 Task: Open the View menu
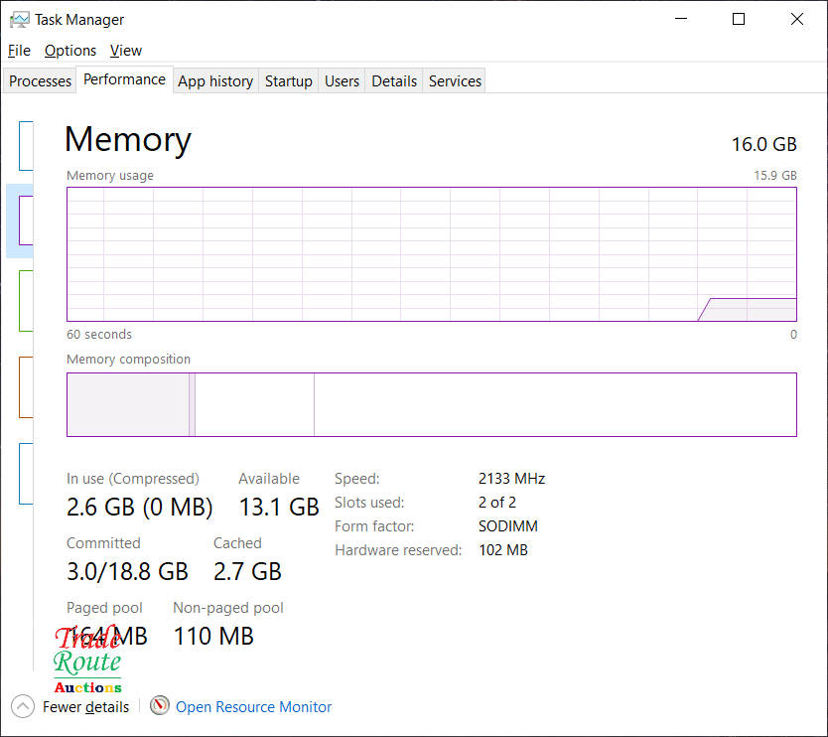tap(126, 51)
